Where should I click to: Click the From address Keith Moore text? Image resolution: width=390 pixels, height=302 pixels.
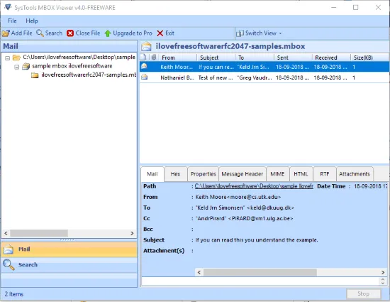click(238, 197)
